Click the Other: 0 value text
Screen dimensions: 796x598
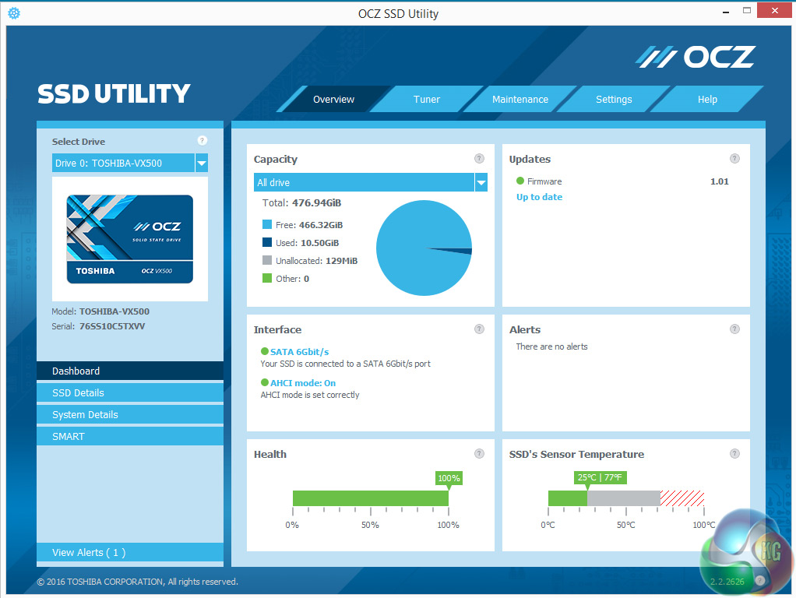click(x=292, y=278)
